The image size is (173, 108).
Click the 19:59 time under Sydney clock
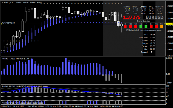[x=127, y=14]
